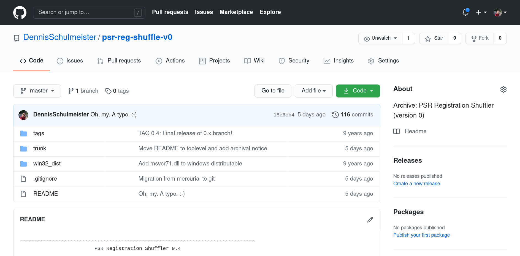The image size is (520, 256).
Task: Click Issues in top navigation
Action: (204, 12)
